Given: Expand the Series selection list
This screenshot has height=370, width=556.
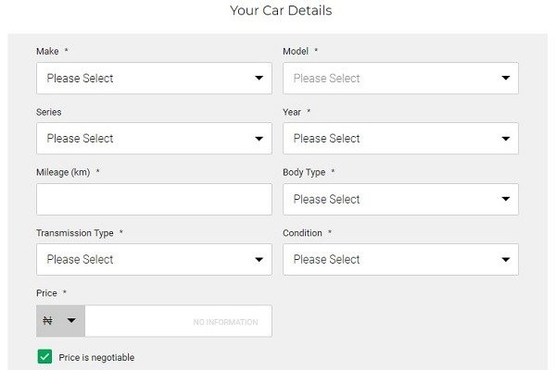Looking at the screenshot, I should (x=154, y=139).
